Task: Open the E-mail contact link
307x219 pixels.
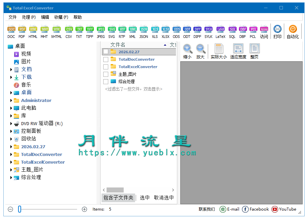Action: tap(230, 209)
